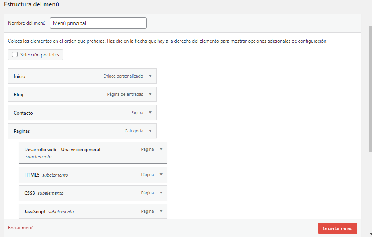372x237 pixels.
Task: Select the Contacto menu item bar
Action: [82, 113]
